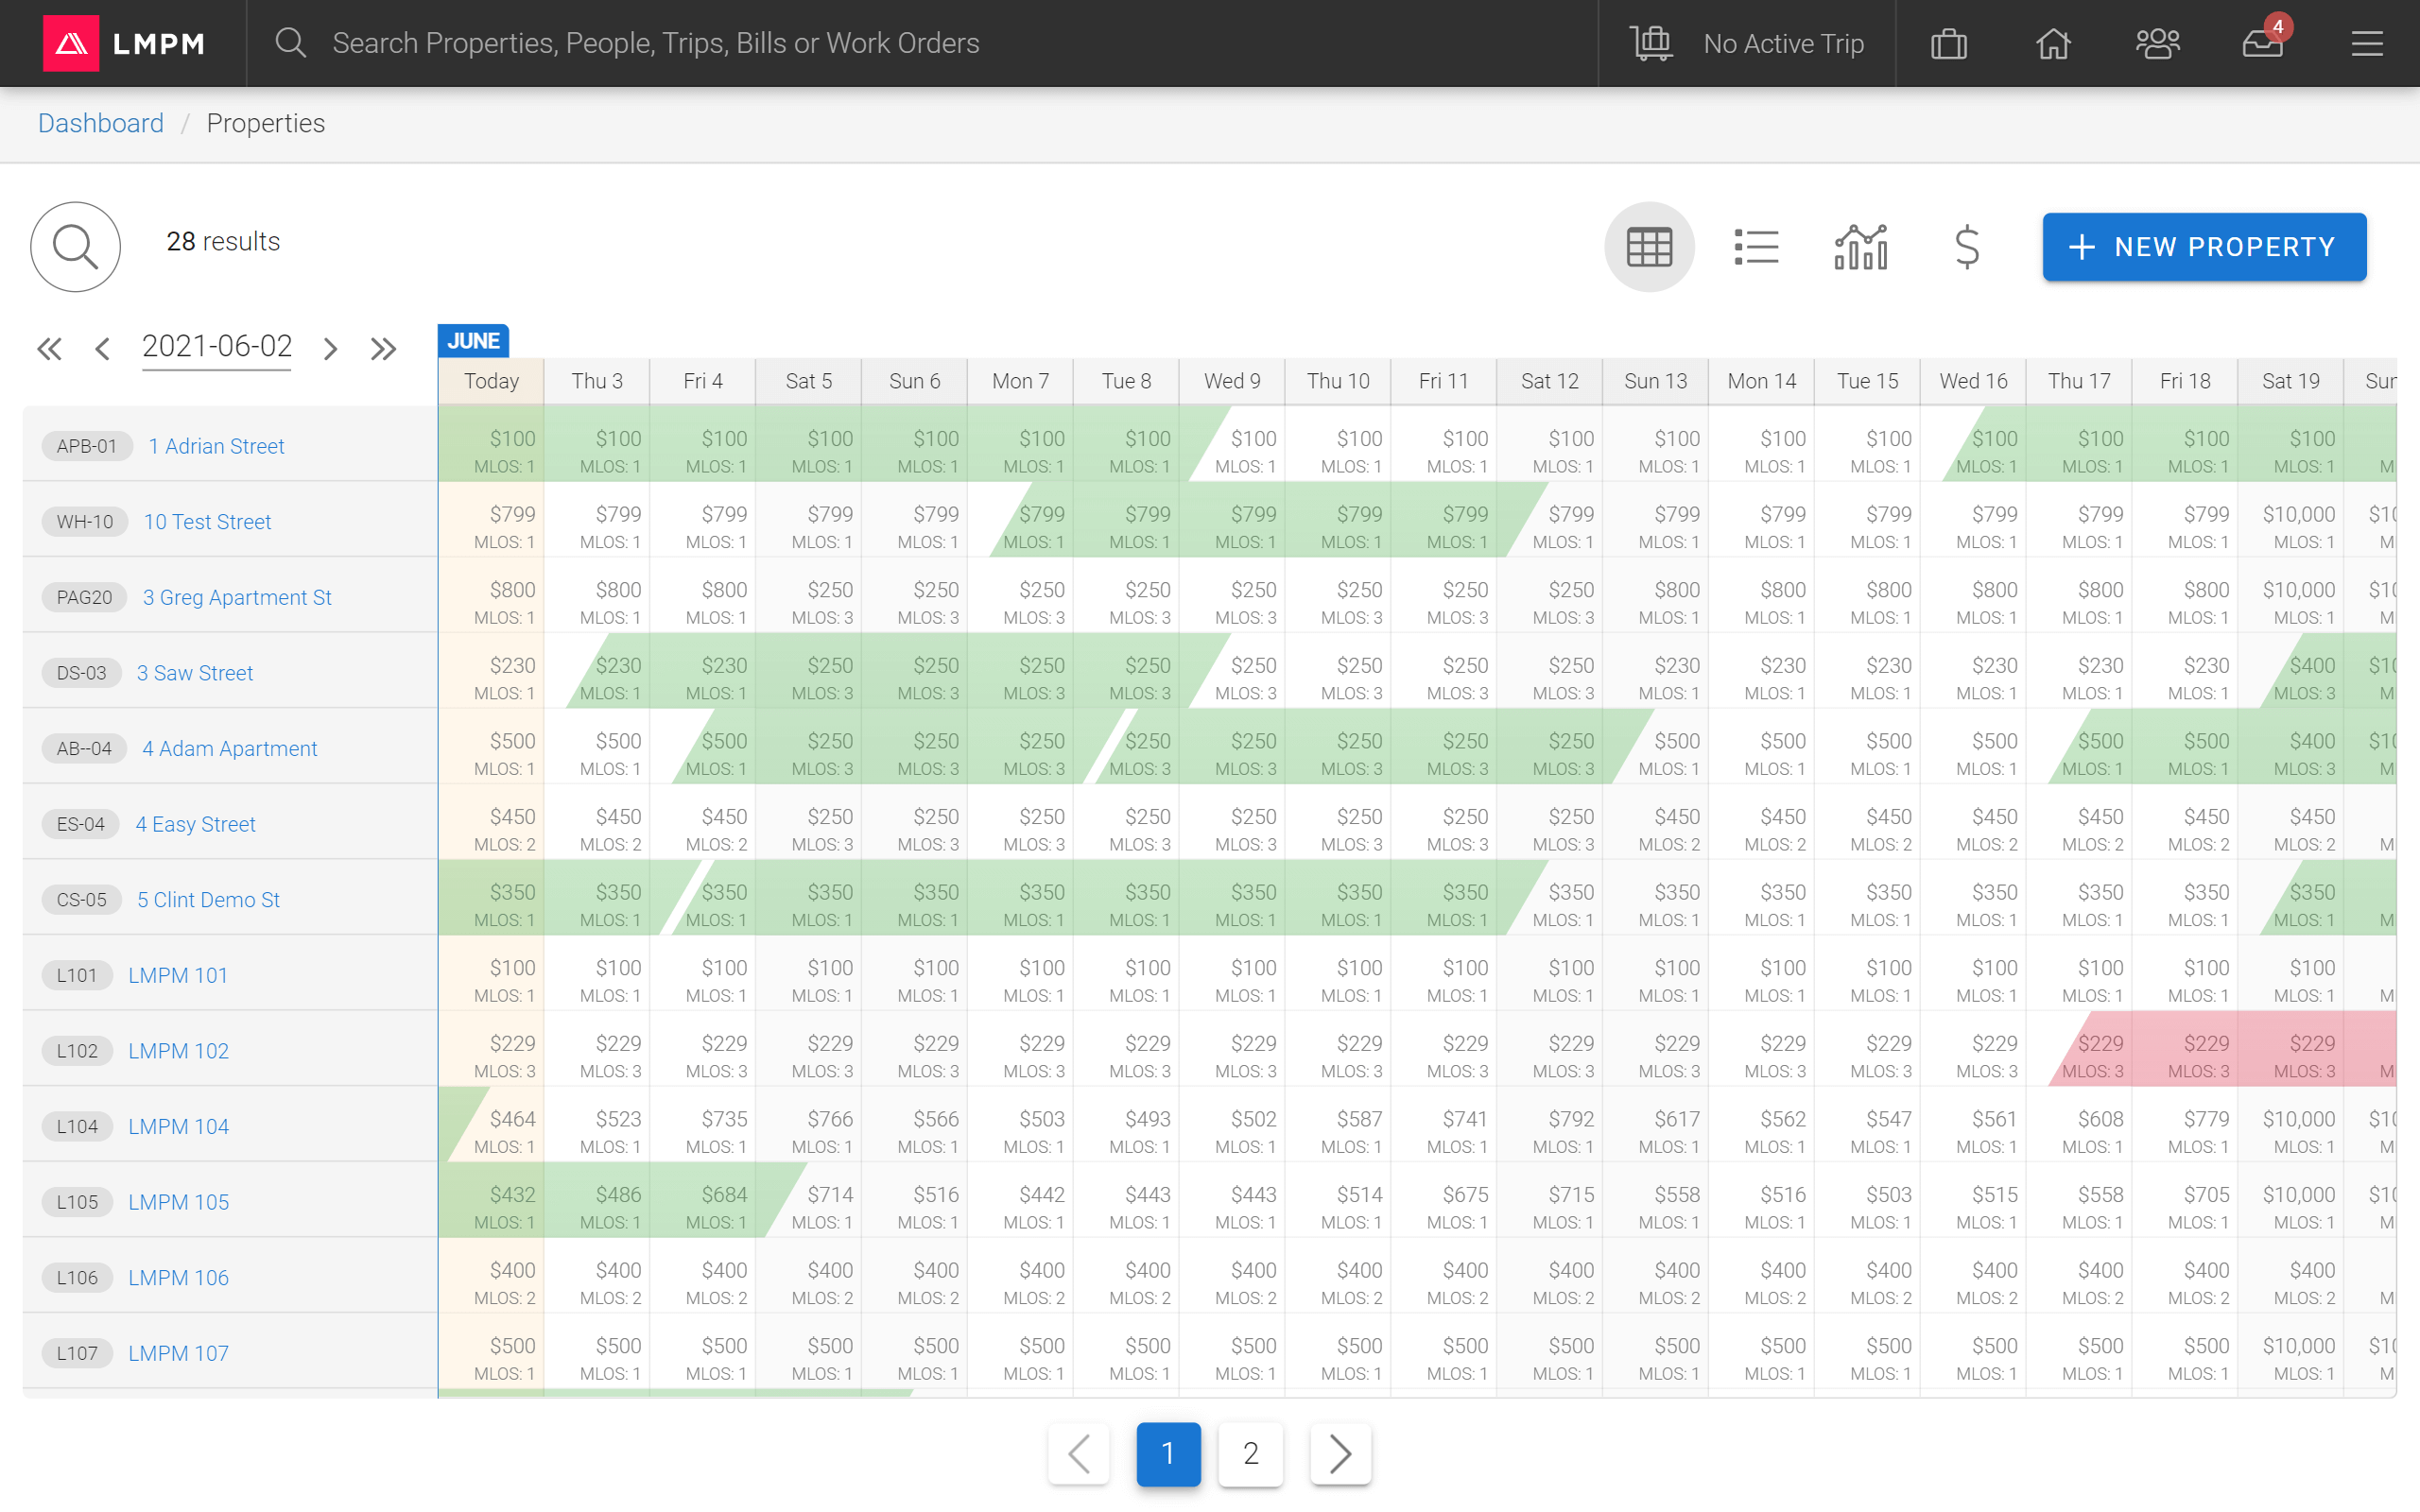Open LMPM 101 property
2420x1512 pixels.
178,975
